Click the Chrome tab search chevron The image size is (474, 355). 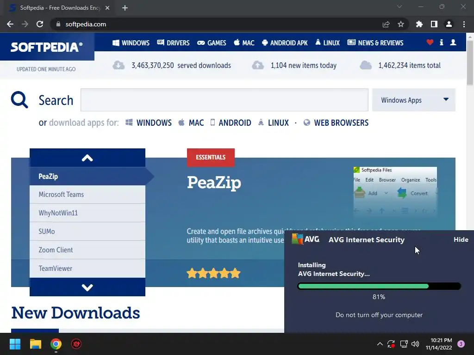click(399, 6)
